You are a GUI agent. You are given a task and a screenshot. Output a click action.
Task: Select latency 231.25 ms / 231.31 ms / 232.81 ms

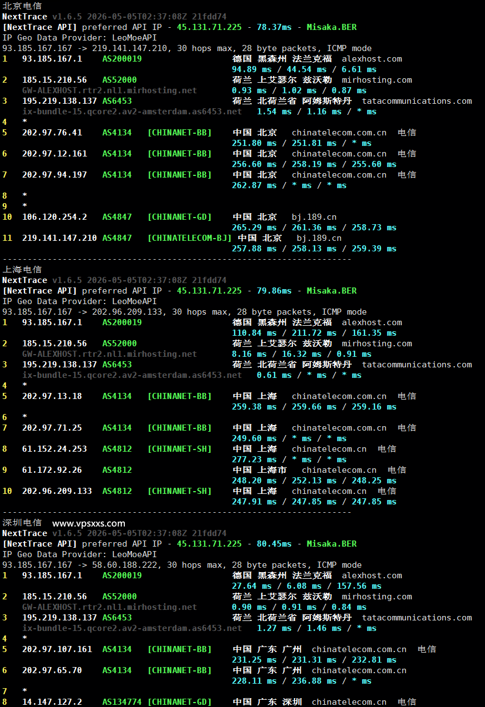[314, 660]
